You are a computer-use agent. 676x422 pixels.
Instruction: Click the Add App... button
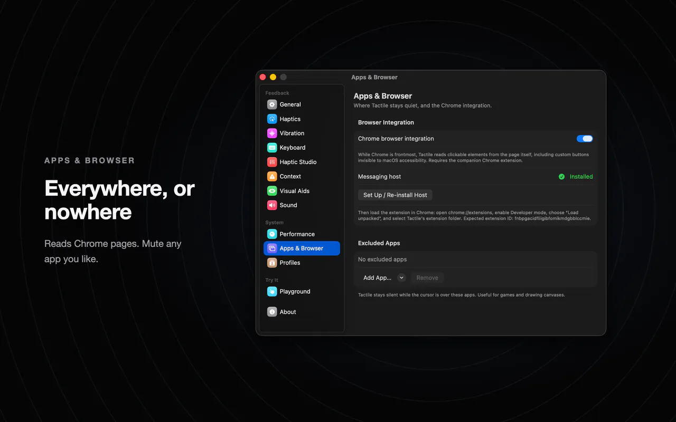(x=377, y=277)
